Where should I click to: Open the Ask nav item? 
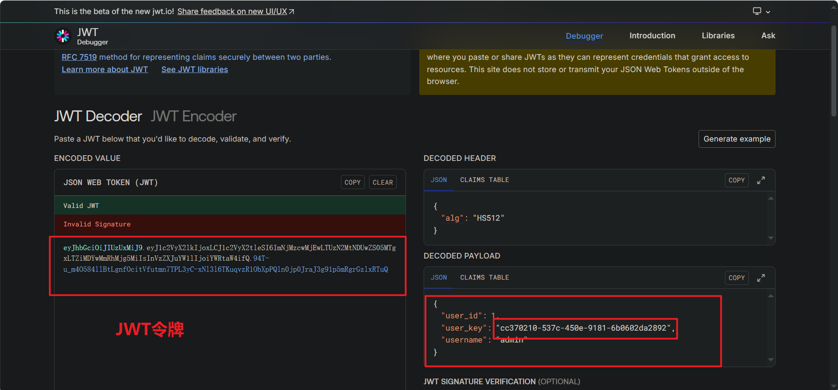tap(768, 36)
